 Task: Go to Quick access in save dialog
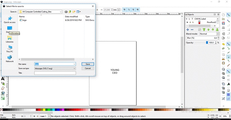pos(10,20)
